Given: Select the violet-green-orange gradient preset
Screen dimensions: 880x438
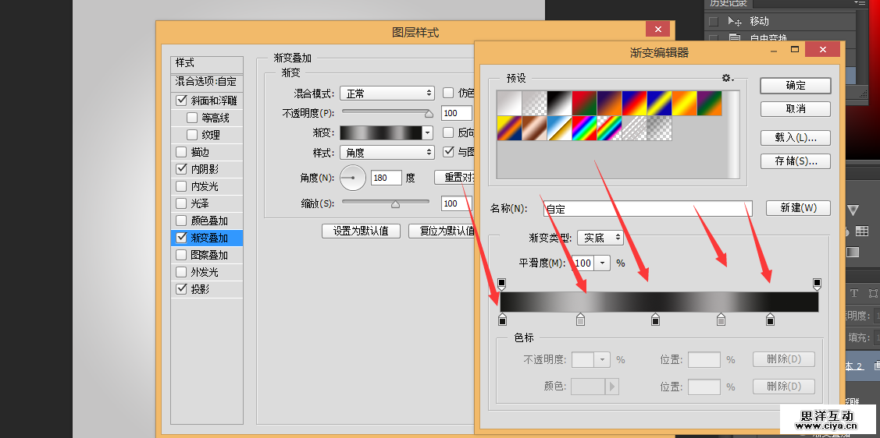Looking at the screenshot, I should [709, 103].
